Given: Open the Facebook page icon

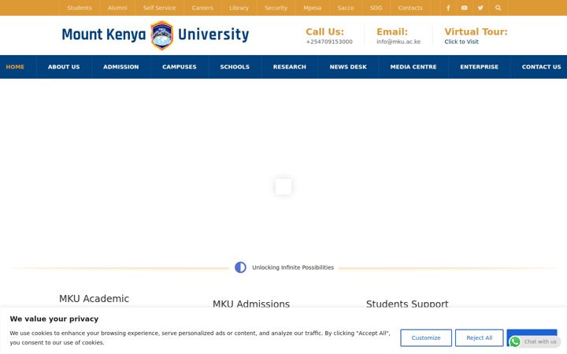Looking at the screenshot, I should pos(448,8).
